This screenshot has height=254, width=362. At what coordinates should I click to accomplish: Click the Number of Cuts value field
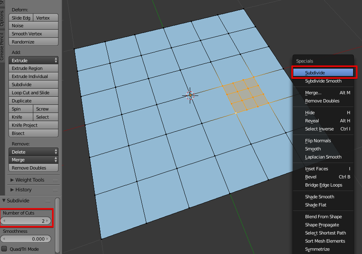[26, 221]
